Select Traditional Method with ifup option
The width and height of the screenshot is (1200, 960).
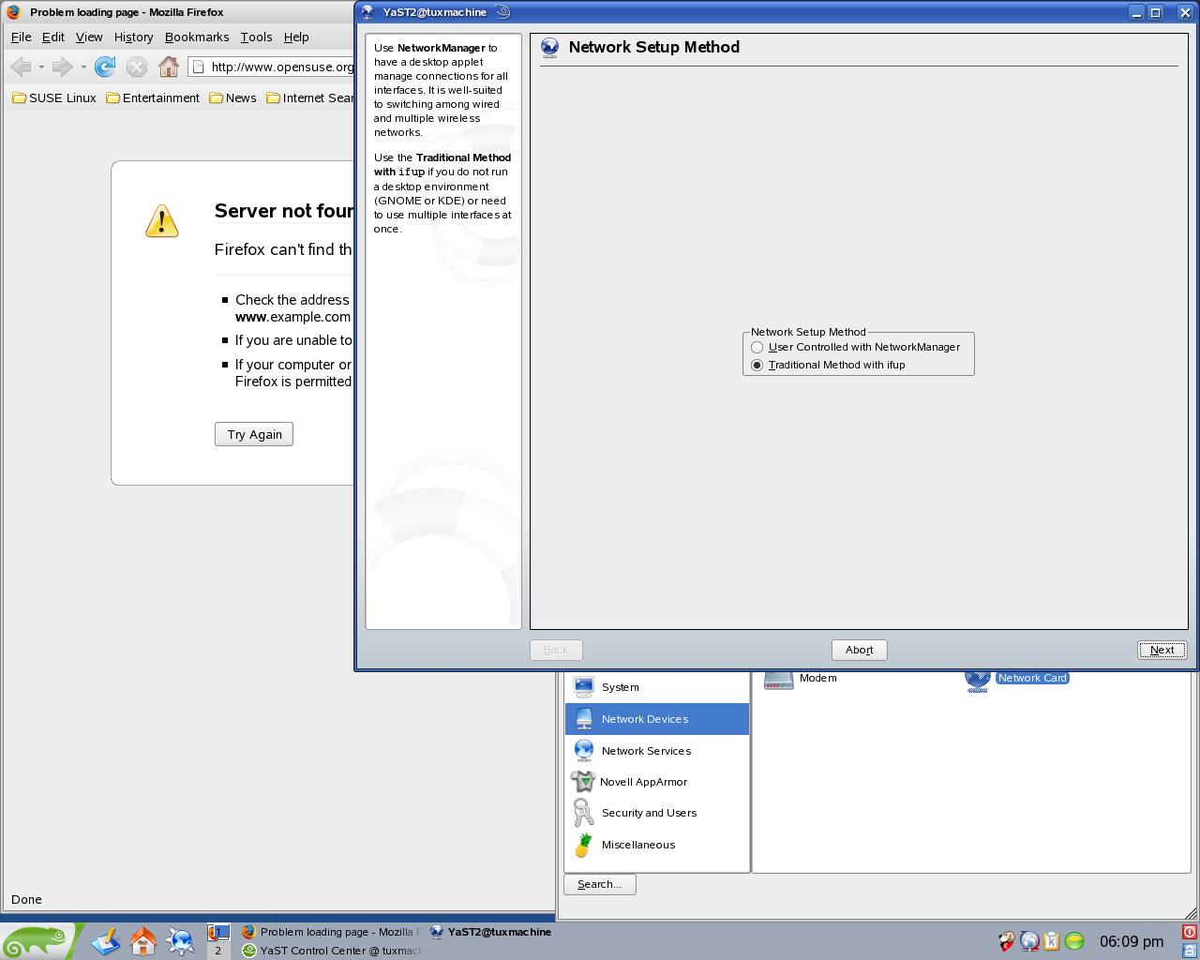click(828, 365)
